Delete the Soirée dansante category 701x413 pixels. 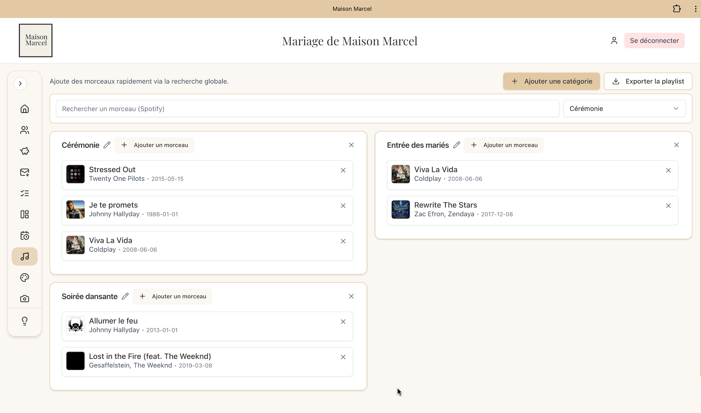tap(351, 296)
